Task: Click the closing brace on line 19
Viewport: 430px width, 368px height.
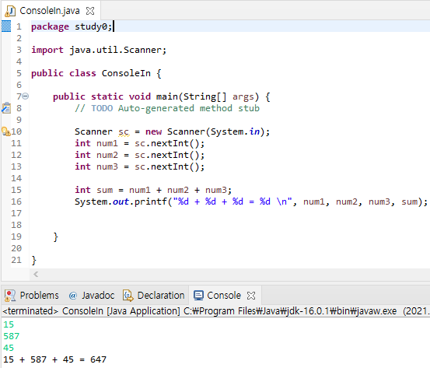Action: point(56,237)
